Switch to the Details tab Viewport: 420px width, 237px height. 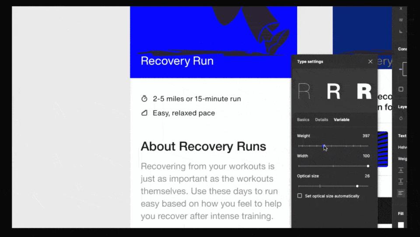(322, 120)
